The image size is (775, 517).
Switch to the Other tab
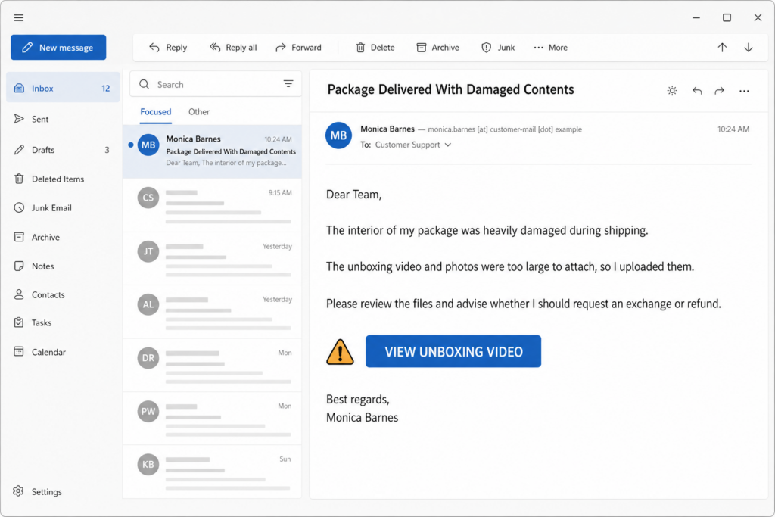[199, 112]
